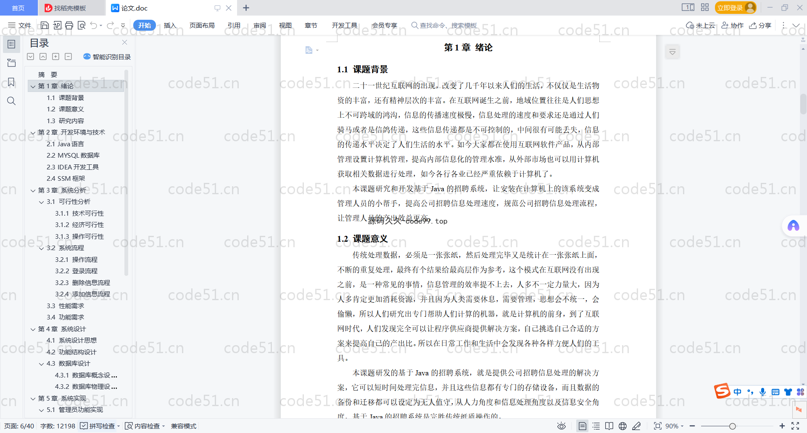Select the 开发工具 ribbon tab
Screen dimensions: 807x433
tap(345, 25)
